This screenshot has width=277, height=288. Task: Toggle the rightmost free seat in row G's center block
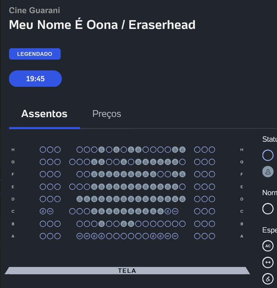pyautogui.click(x=182, y=162)
